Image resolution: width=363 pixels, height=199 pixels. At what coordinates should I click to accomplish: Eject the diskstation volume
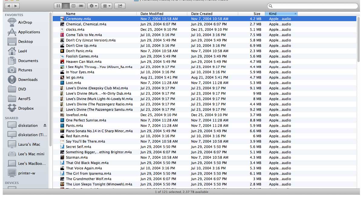(45, 125)
